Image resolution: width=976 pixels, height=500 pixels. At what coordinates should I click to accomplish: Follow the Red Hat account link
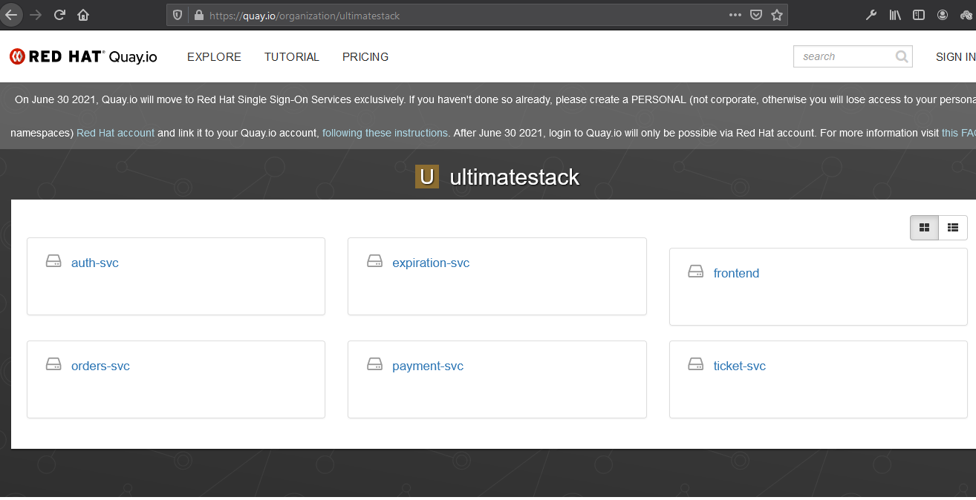[115, 133]
